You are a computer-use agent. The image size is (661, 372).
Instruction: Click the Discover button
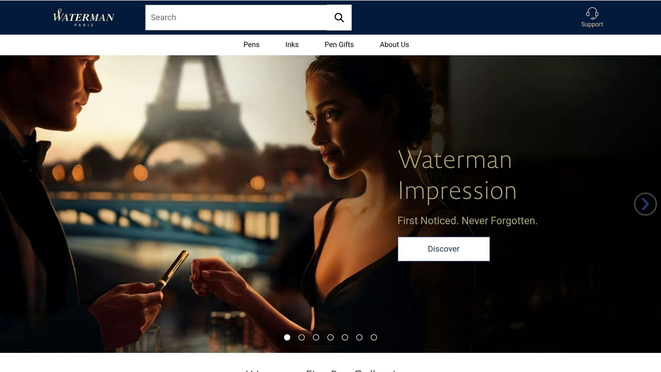(x=443, y=249)
